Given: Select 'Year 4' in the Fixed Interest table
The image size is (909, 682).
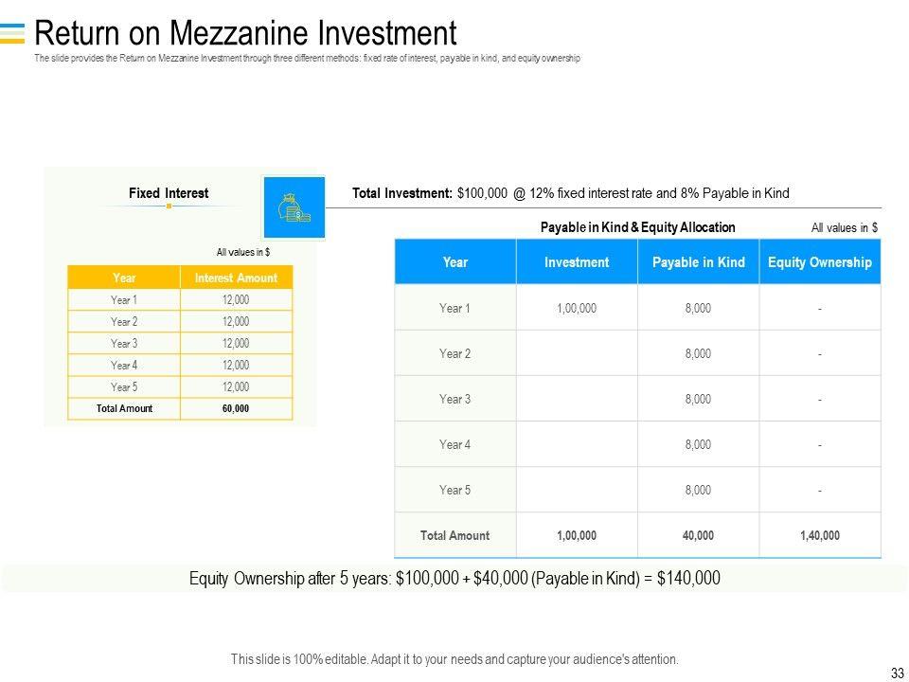Looking at the screenshot, I should [x=124, y=365].
